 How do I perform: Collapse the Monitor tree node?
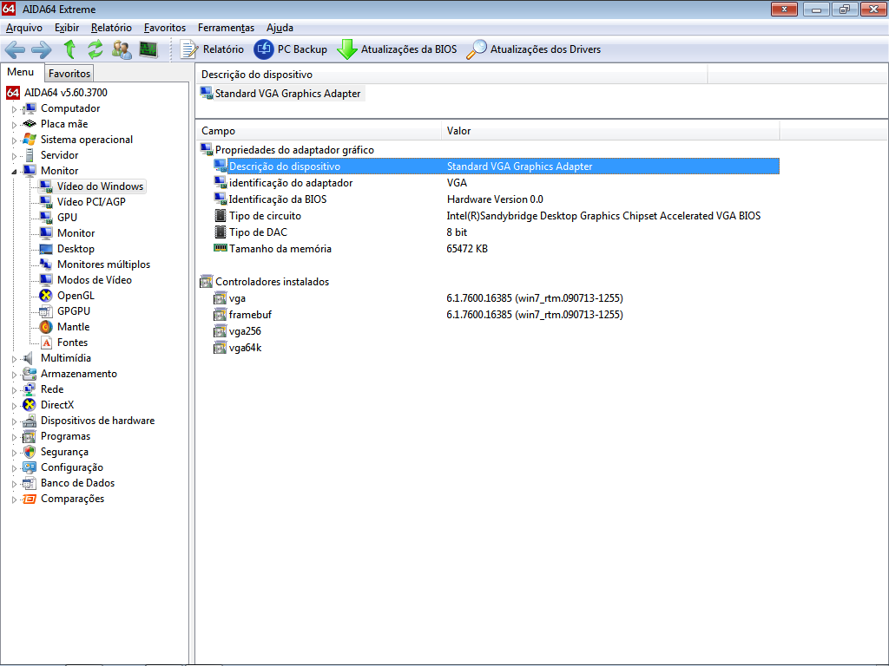tap(14, 171)
